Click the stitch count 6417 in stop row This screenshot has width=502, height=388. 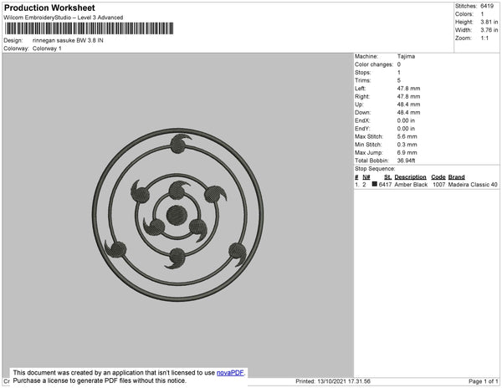(x=385, y=185)
